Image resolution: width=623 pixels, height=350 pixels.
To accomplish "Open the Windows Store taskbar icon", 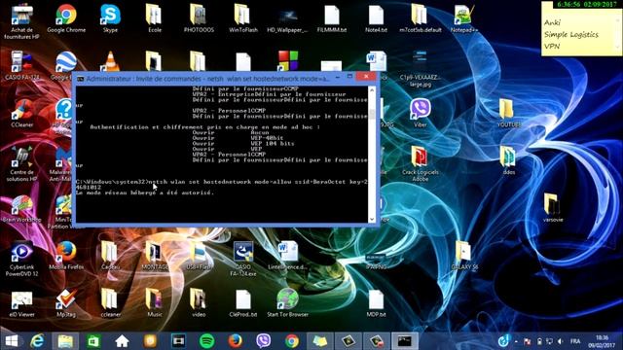I will tap(93, 341).
